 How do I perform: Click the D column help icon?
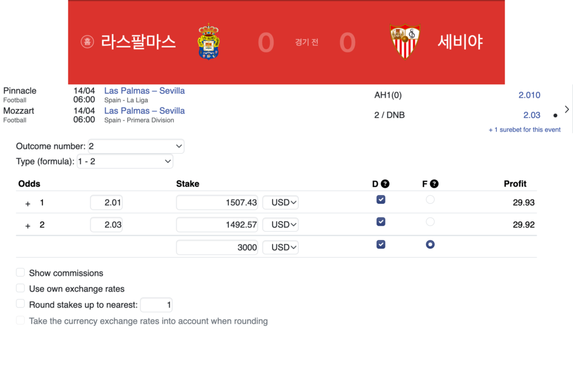pyautogui.click(x=385, y=184)
